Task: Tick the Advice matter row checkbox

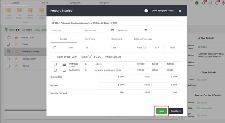Action: coord(8,66)
